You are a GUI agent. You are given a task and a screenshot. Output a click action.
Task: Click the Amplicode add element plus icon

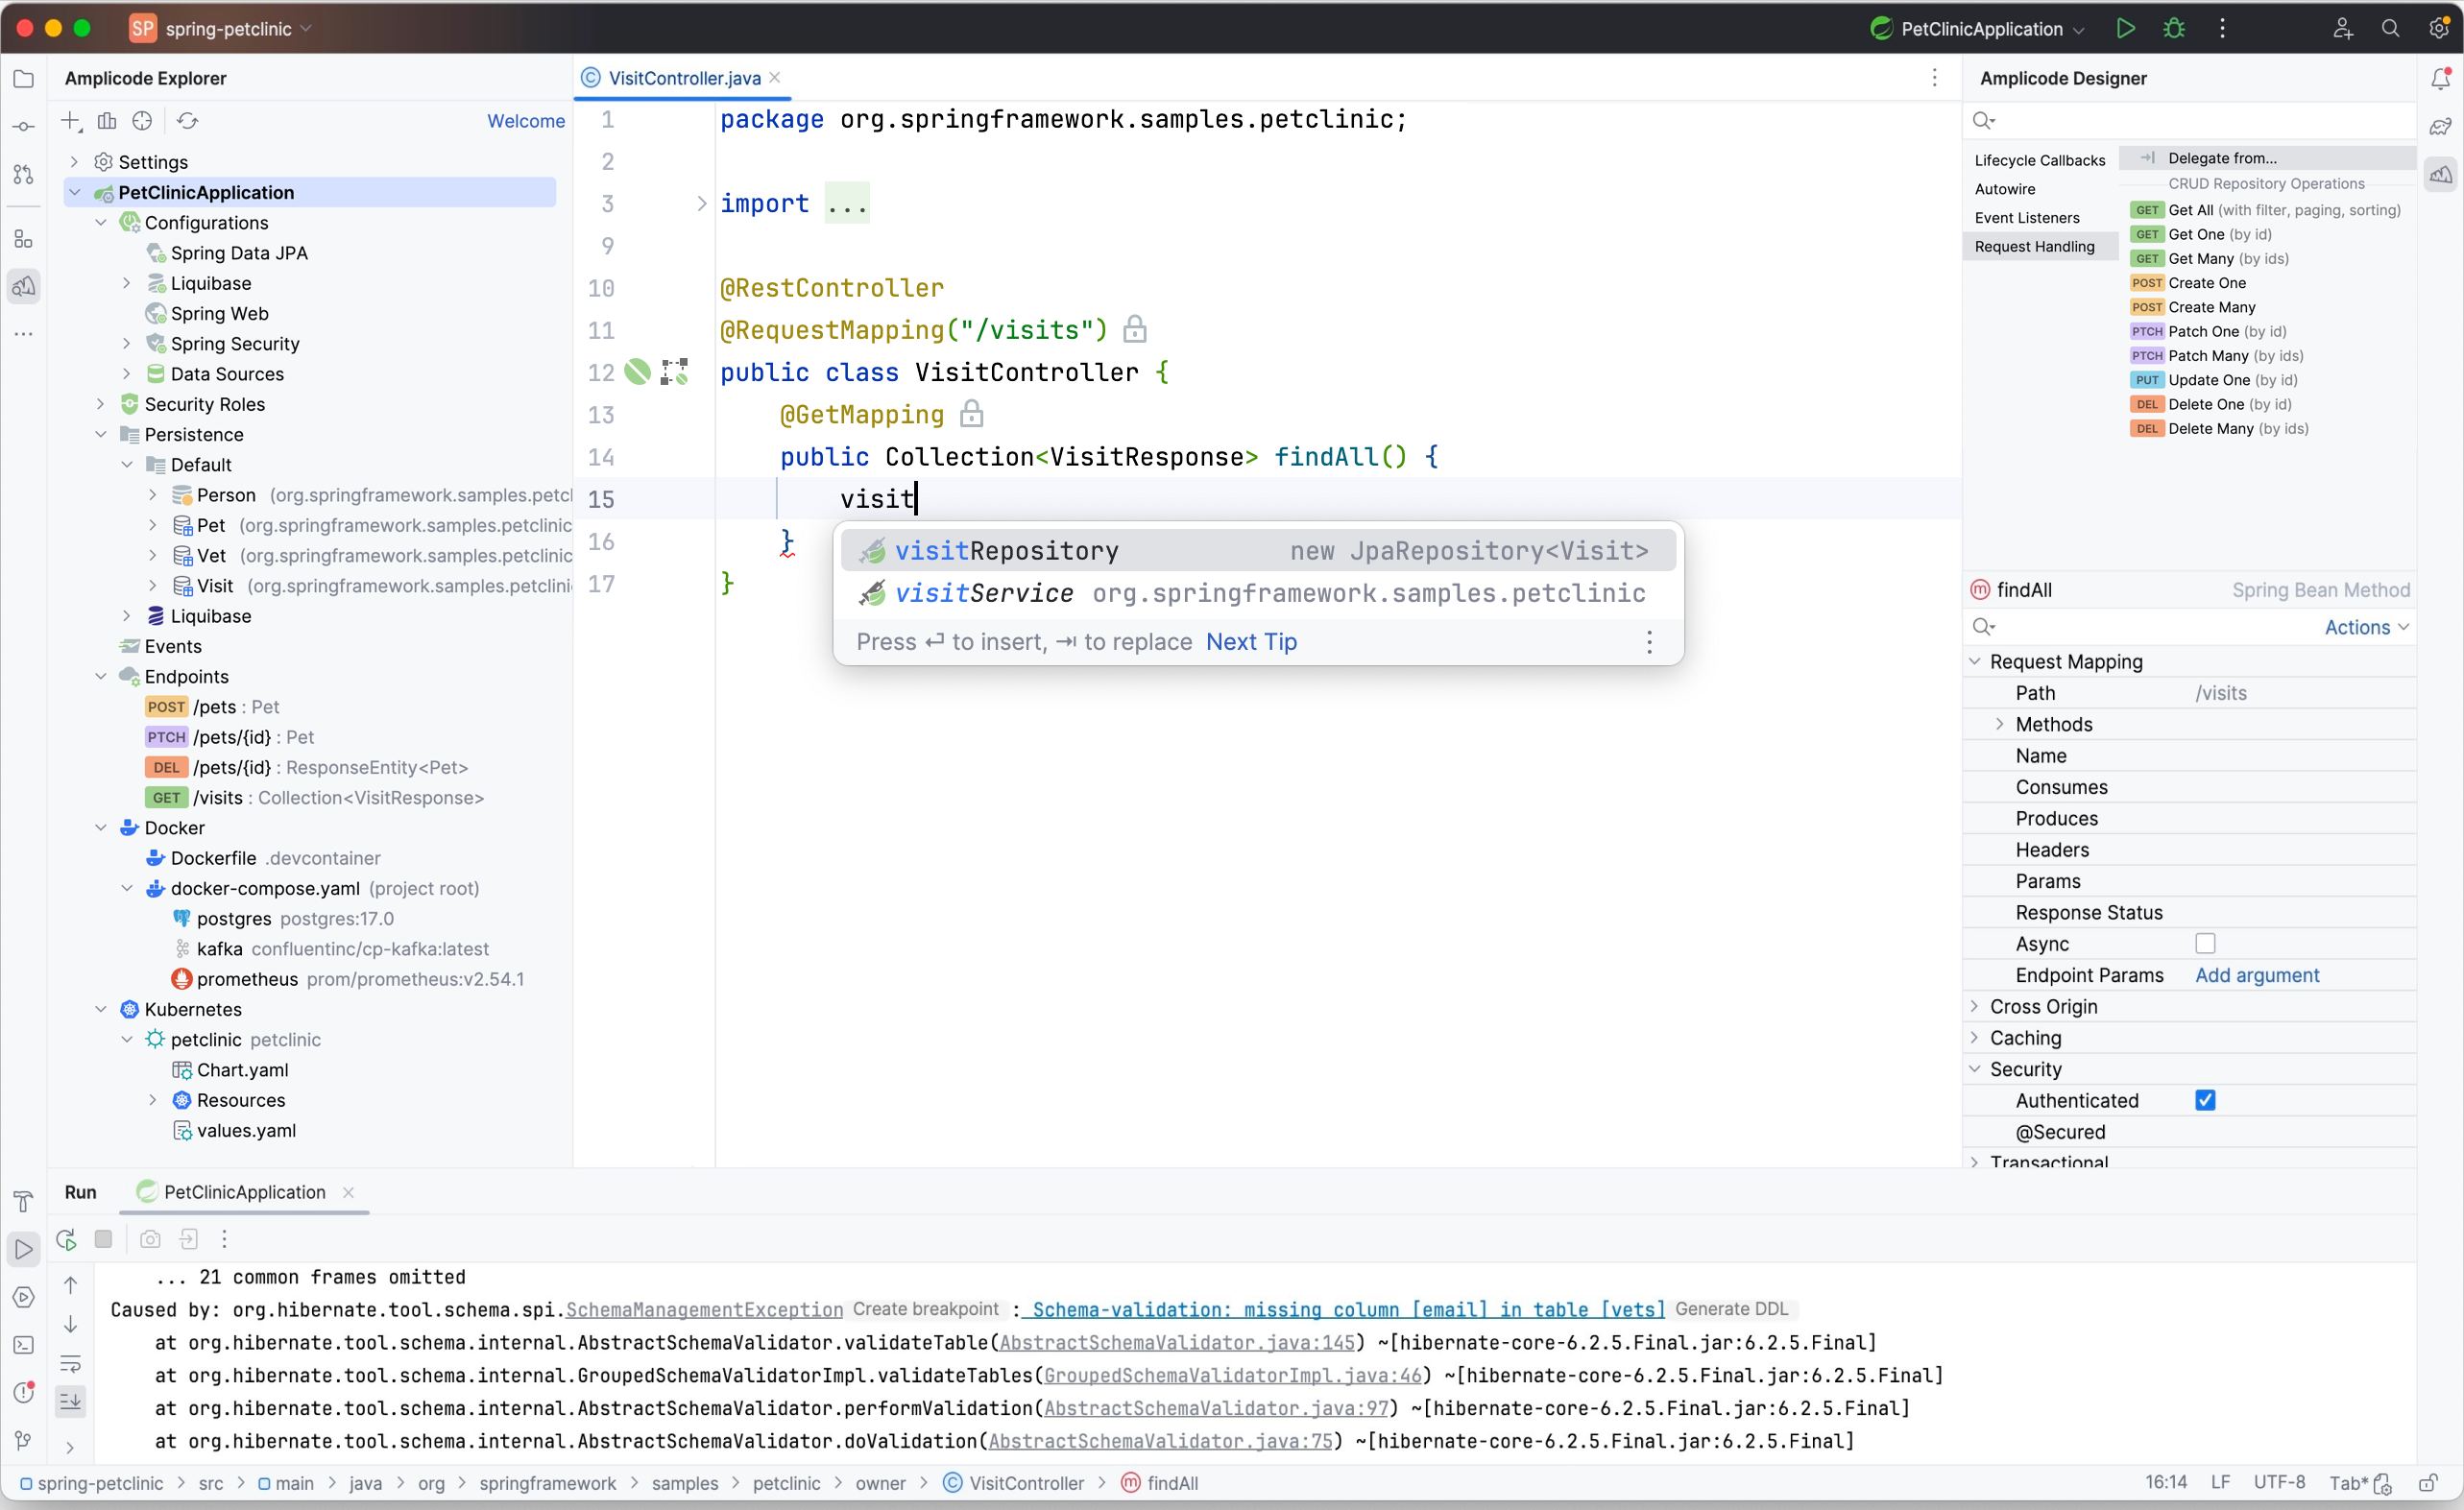[x=70, y=120]
